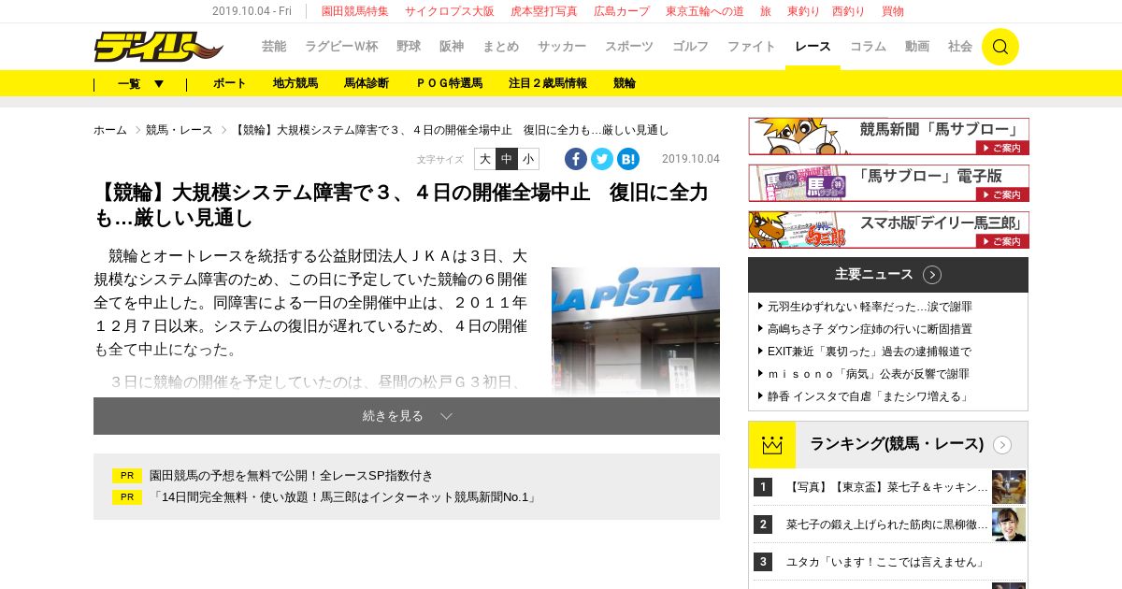Open the サッカー nav tab
Viewport: 1122px width, 589px height.
click(x=562, y=47)
